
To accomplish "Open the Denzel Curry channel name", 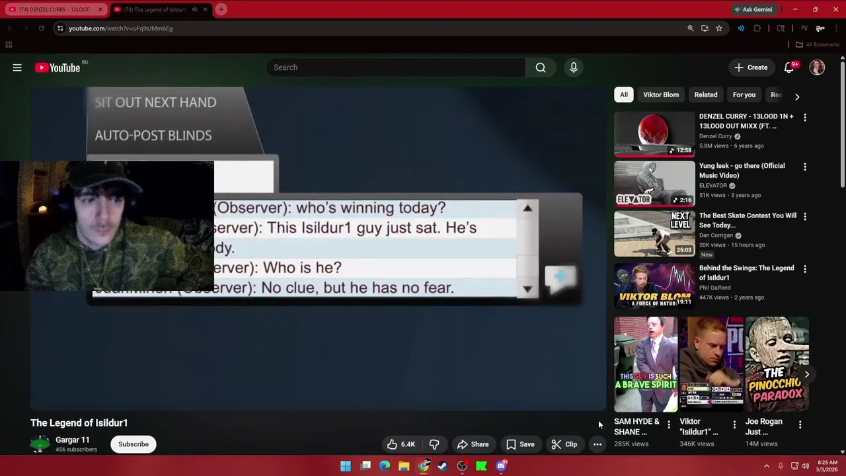I will coord(716,136).
